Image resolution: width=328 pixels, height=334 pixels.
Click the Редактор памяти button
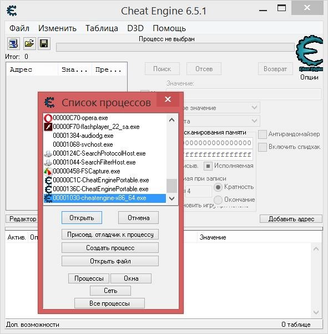pyautogui.click(x=22, y=219)
